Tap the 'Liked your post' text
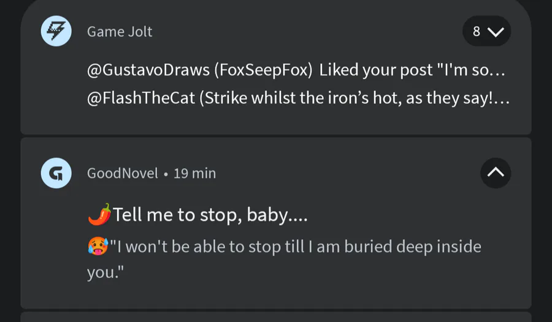Image resolution: width=552 pixels, height=322 pixels. [375, 70]
